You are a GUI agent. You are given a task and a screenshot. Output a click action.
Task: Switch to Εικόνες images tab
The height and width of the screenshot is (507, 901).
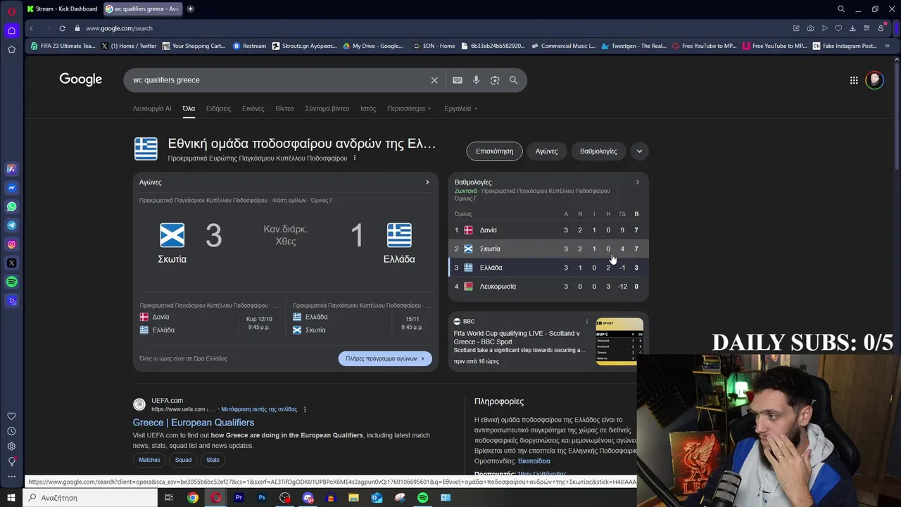[253, 108]
